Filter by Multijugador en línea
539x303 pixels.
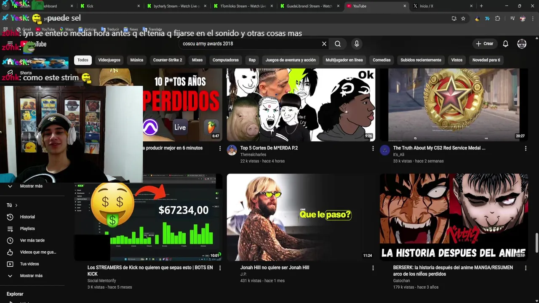pos(344,60)
